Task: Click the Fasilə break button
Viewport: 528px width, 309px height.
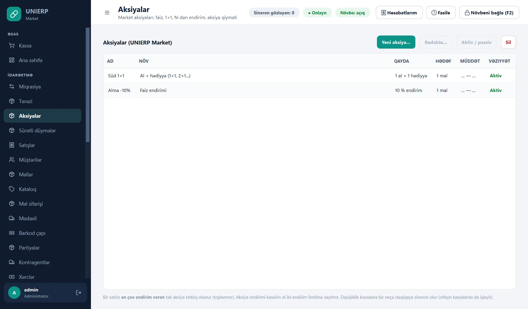Action: pos(441,13)
